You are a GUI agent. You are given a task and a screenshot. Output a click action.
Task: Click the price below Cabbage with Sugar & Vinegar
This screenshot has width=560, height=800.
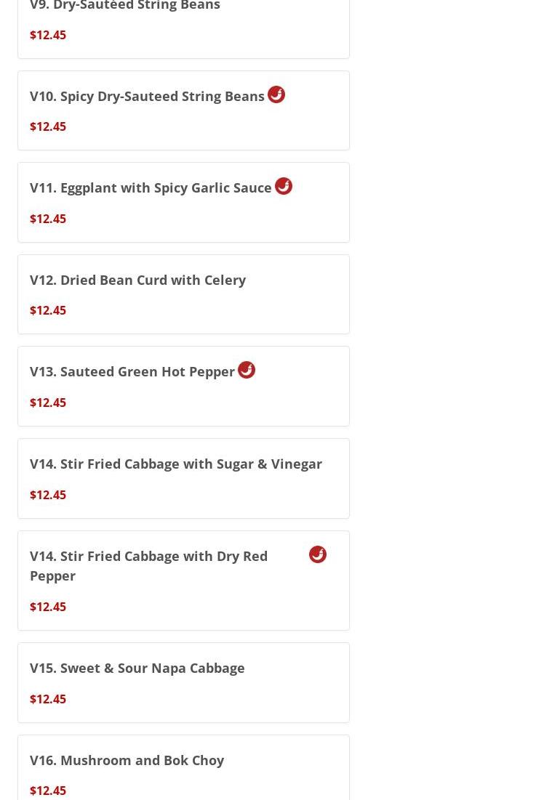point(48,495)
